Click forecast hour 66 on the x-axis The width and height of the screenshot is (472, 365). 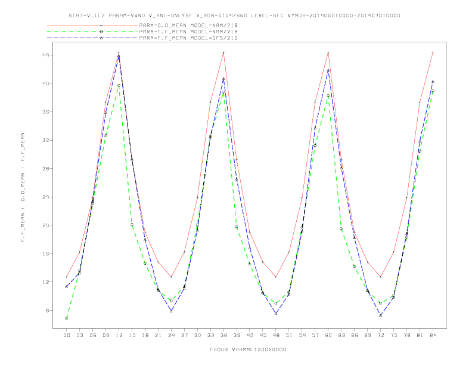tap(355, 335)
